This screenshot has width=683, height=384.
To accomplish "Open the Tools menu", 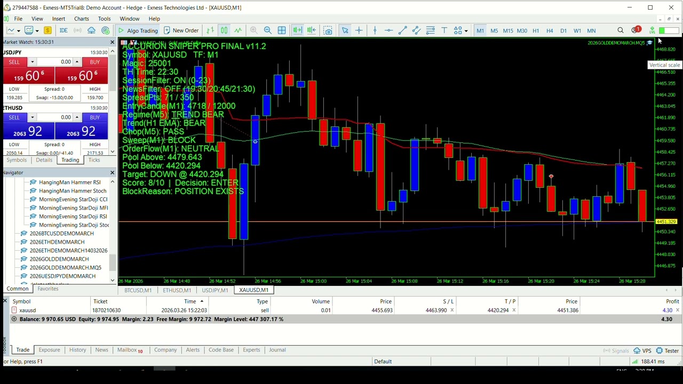I will point(104,19).
